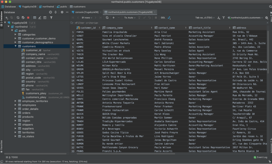Add a new row with the plus icon
This screenshot has width=272, height=164.
click(114, 18)
